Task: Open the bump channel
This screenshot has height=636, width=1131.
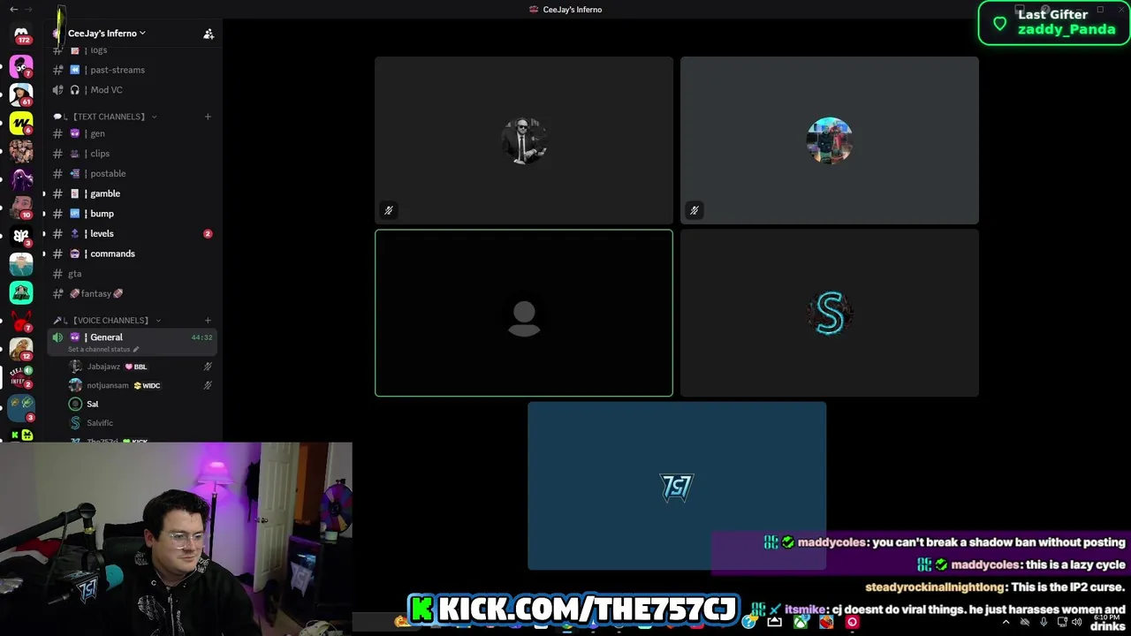Action: tap(133, 214)
